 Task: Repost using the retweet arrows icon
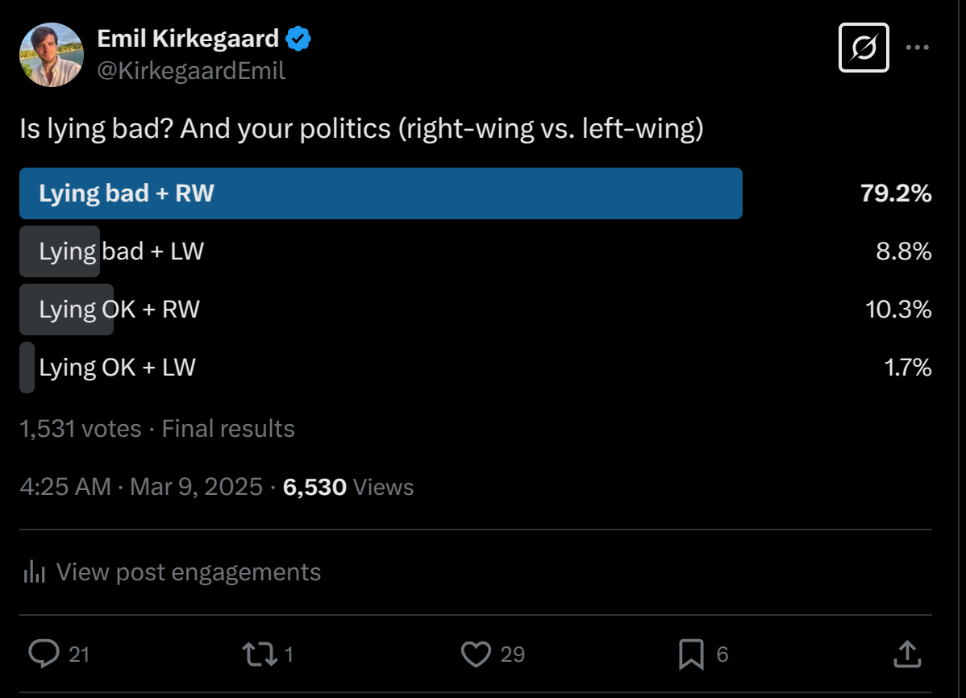[260, 654]
